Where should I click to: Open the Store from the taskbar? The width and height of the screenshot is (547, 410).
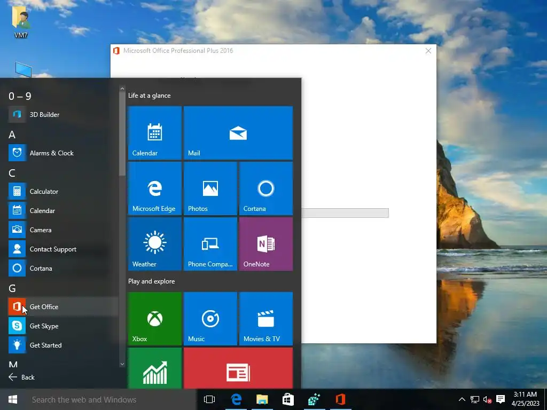[x=288, y=399]
